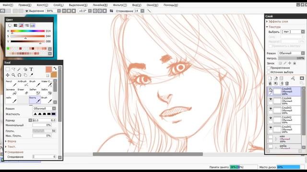This screenshot has height=172, width=307.
Task: Open the texture Выбрать dropdown
Action: 303,32
